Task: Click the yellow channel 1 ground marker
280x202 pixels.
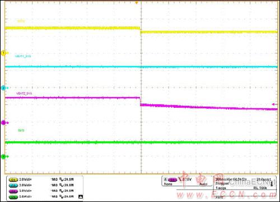Action: 4,53
